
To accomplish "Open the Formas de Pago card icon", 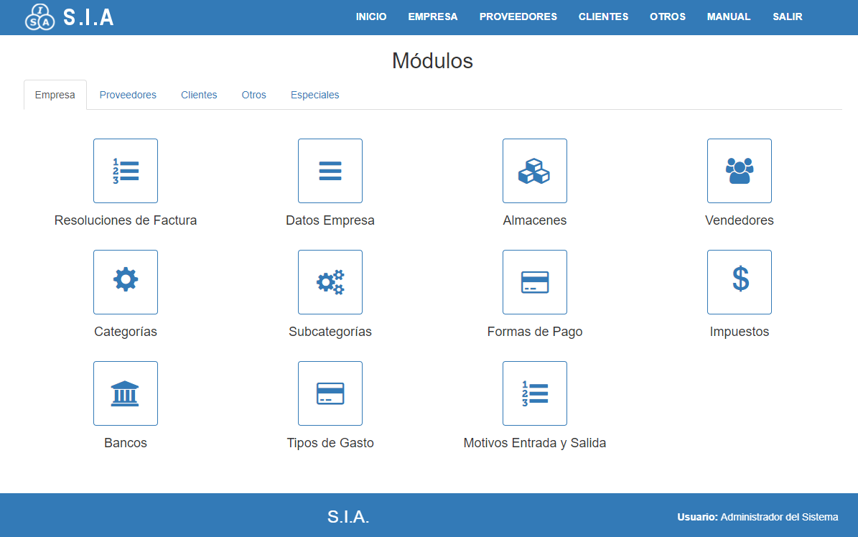I will coord(535,282).
